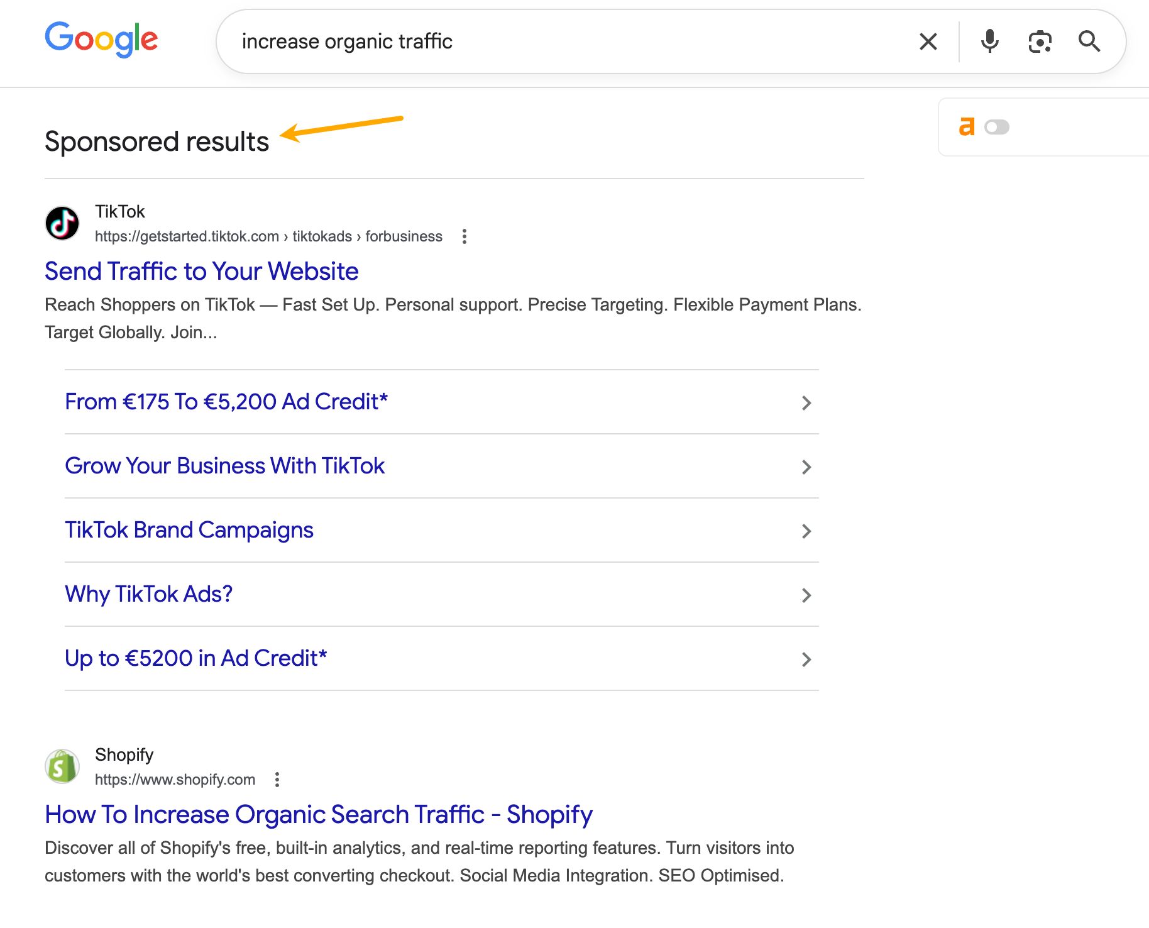
Task: Open the three-dot menu on the Shopify result
Action: point(277,779)
